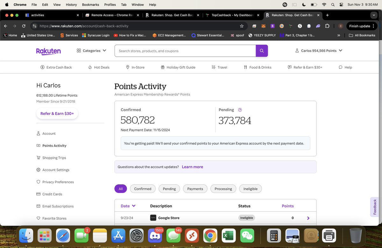Filter activity by Confirmed
Screen dimensions: 382x248
click(143, 189)
